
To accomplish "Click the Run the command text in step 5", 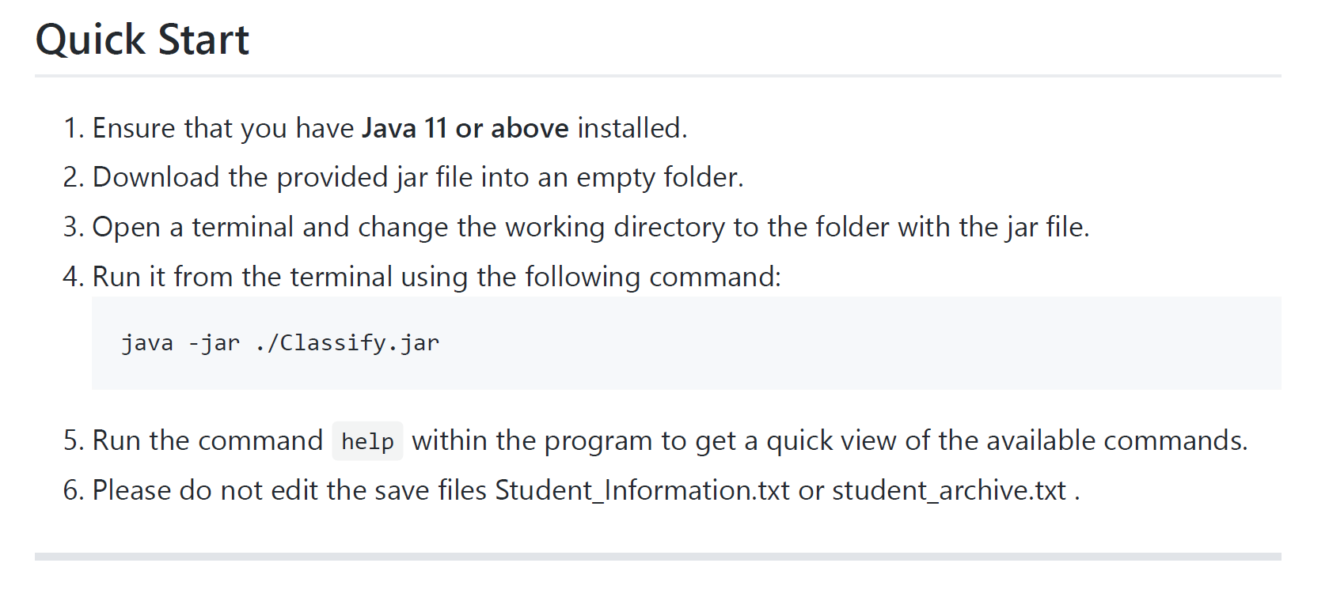I will click(207, 440).
